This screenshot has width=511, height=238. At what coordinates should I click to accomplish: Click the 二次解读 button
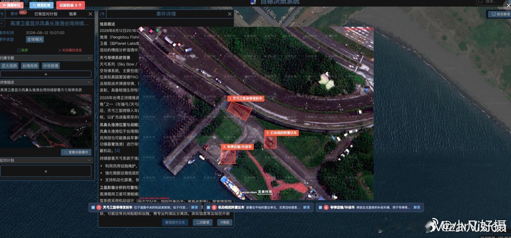[x=203, y=222]
